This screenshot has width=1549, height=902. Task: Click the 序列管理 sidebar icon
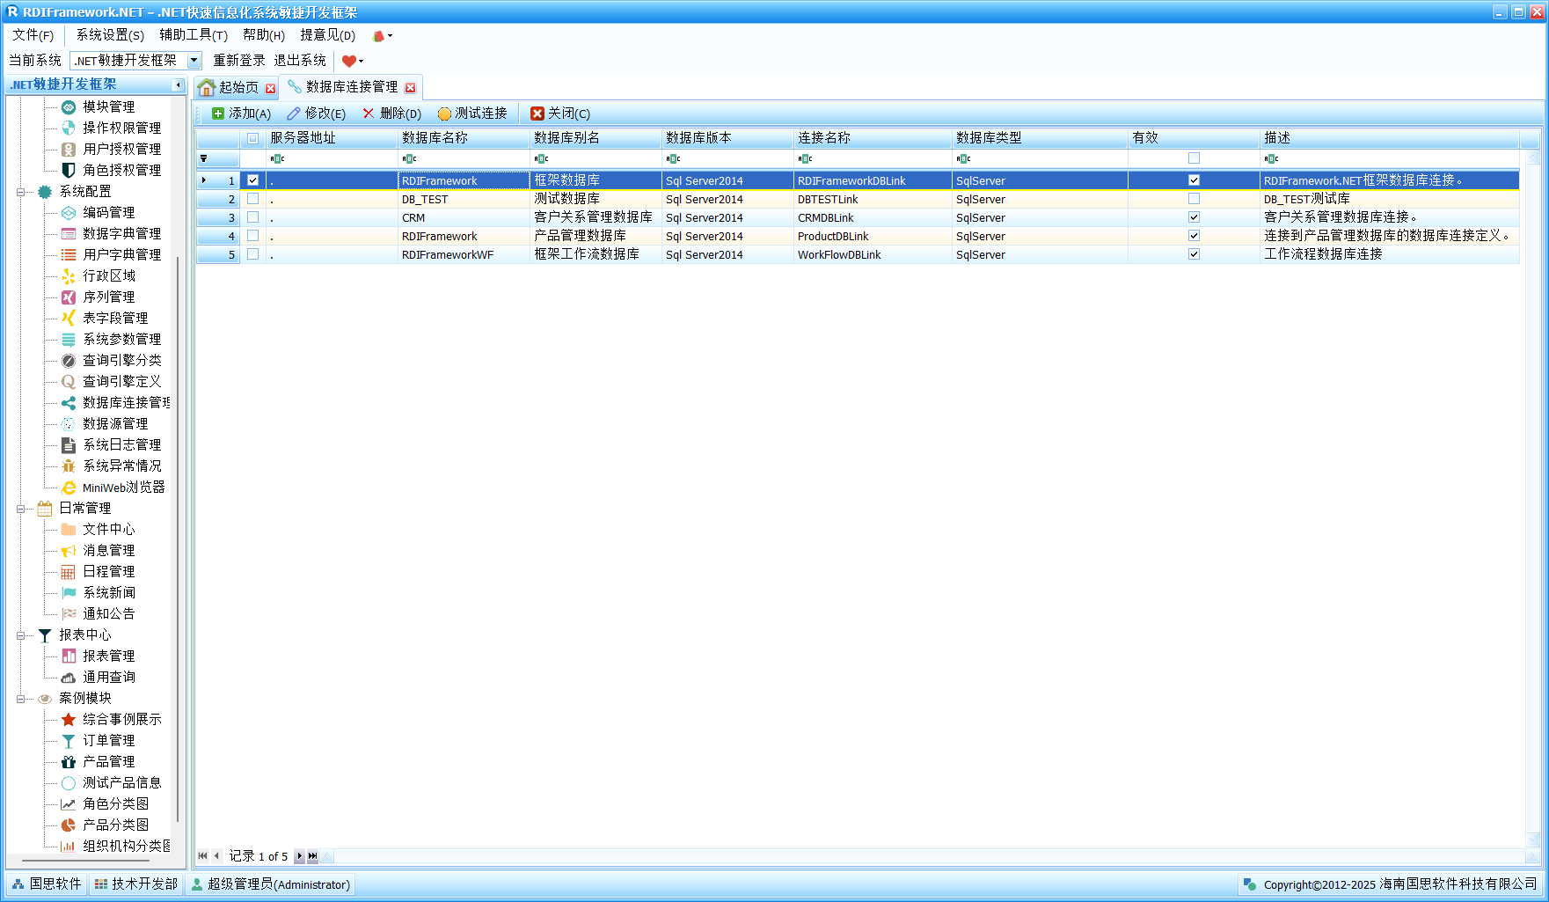tap(69, 297)
